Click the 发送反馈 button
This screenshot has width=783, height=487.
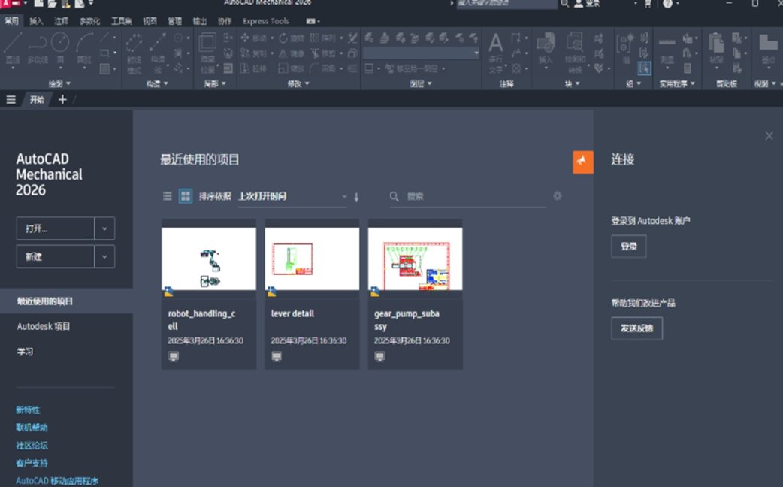tap(636, 328)
